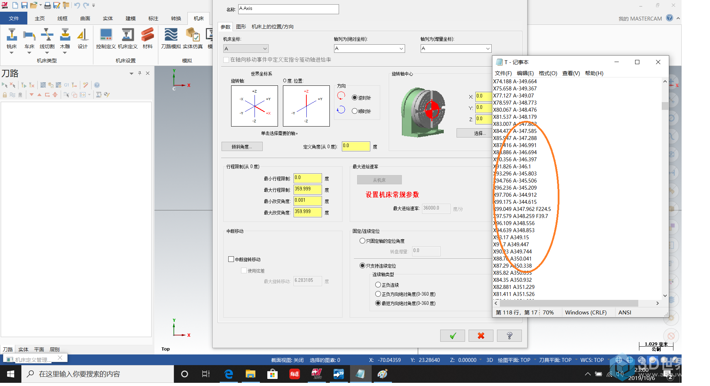
Task: Open the 轴列为(绝对坐标) dropdown
Action: [370, 49]
